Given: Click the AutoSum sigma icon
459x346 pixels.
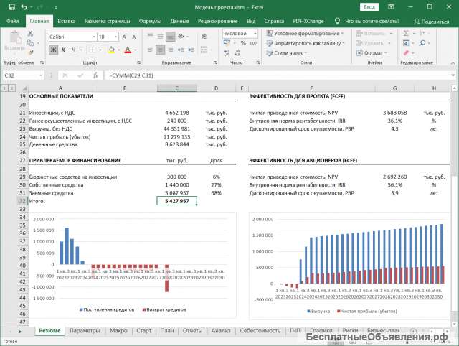Looking at the screenshot, I should coord(404,34).
